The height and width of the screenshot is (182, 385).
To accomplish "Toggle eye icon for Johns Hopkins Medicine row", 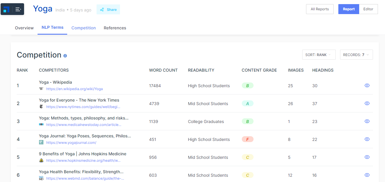I will coord(367,157).
